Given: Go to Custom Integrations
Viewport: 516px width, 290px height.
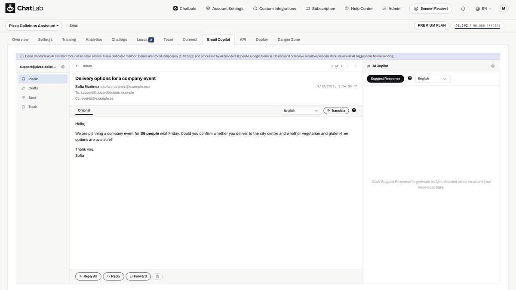Looking at the screenshot, I should 274,9.
